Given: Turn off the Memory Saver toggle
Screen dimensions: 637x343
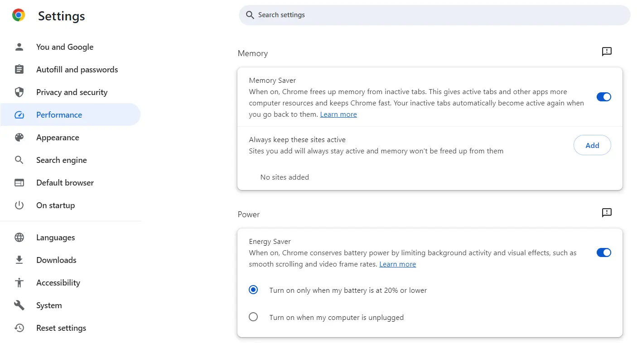Looking at the screenshot, I should (x=603, y=97).
